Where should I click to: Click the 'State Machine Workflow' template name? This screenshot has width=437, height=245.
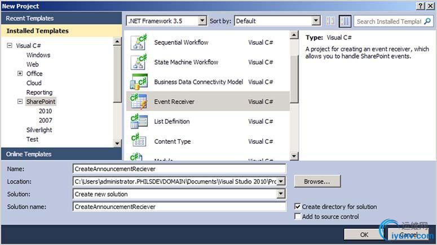click(x=186, y=62)
